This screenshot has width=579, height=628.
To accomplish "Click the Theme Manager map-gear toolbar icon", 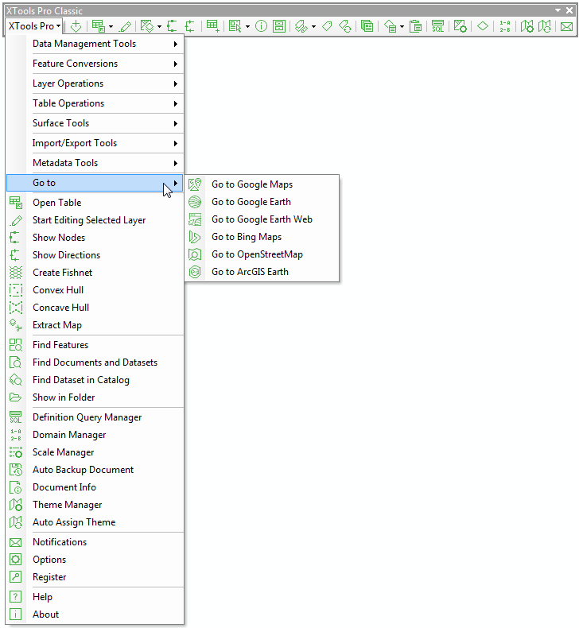I will tap(527, 26).
